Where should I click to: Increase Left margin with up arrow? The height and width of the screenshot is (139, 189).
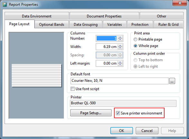click(x=120, y=62)
